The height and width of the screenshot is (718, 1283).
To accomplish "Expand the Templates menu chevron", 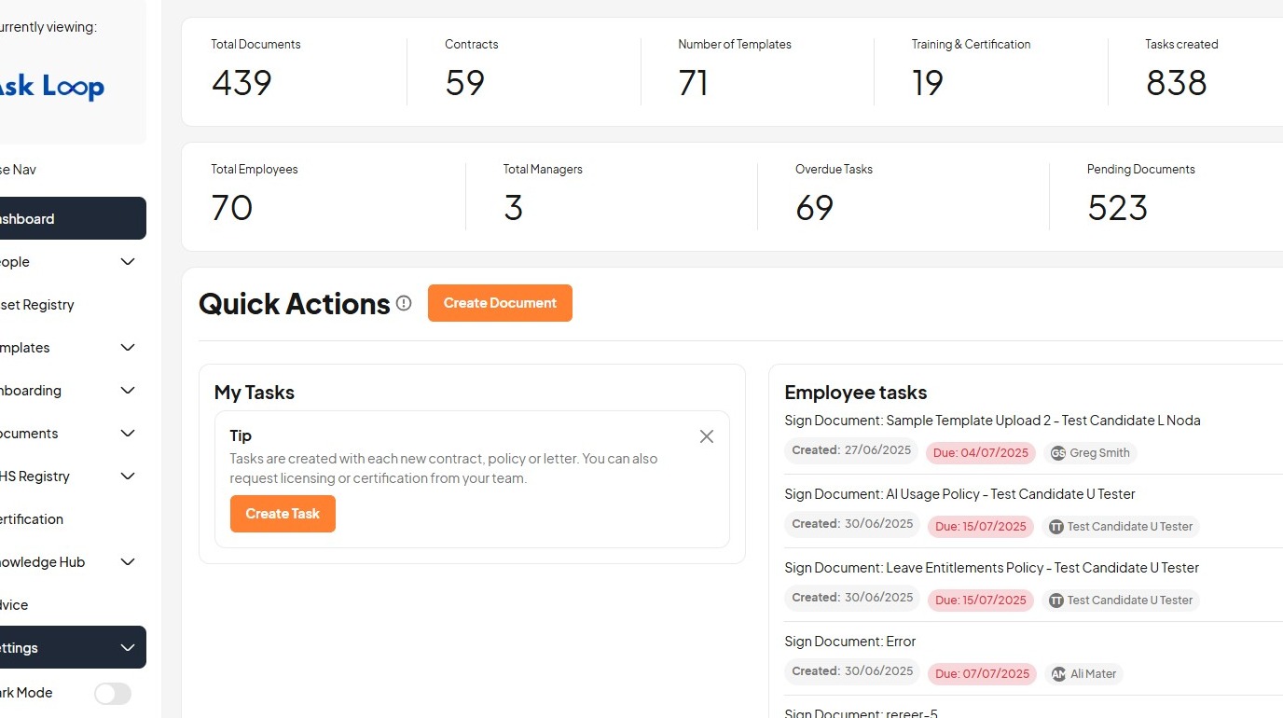I will coord(128,348).
